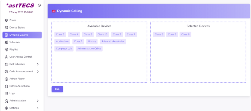This screenshot has height=111, width=251.
Task: Click the Dynamic Calling speaker icon
Action: click(x=6, y=35)
